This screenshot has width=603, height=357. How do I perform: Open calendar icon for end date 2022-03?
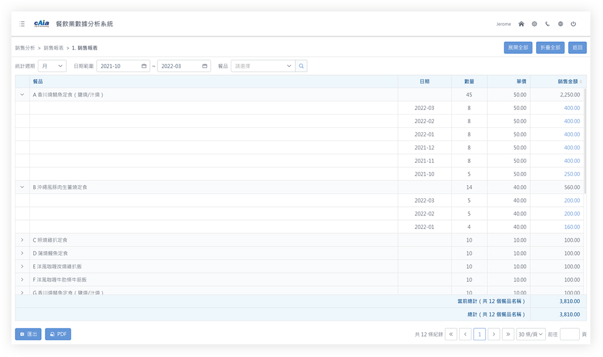204,66
